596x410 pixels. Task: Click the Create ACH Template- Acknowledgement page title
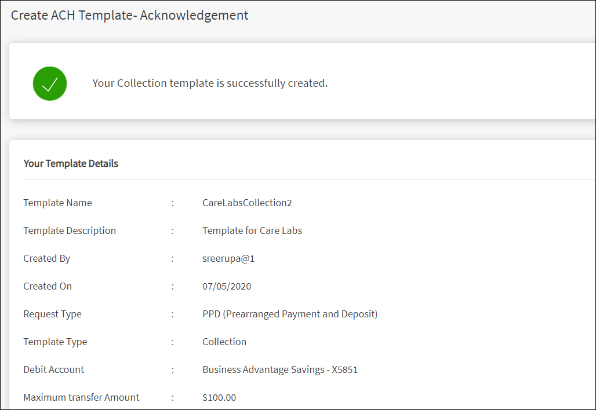pos(130,15)
